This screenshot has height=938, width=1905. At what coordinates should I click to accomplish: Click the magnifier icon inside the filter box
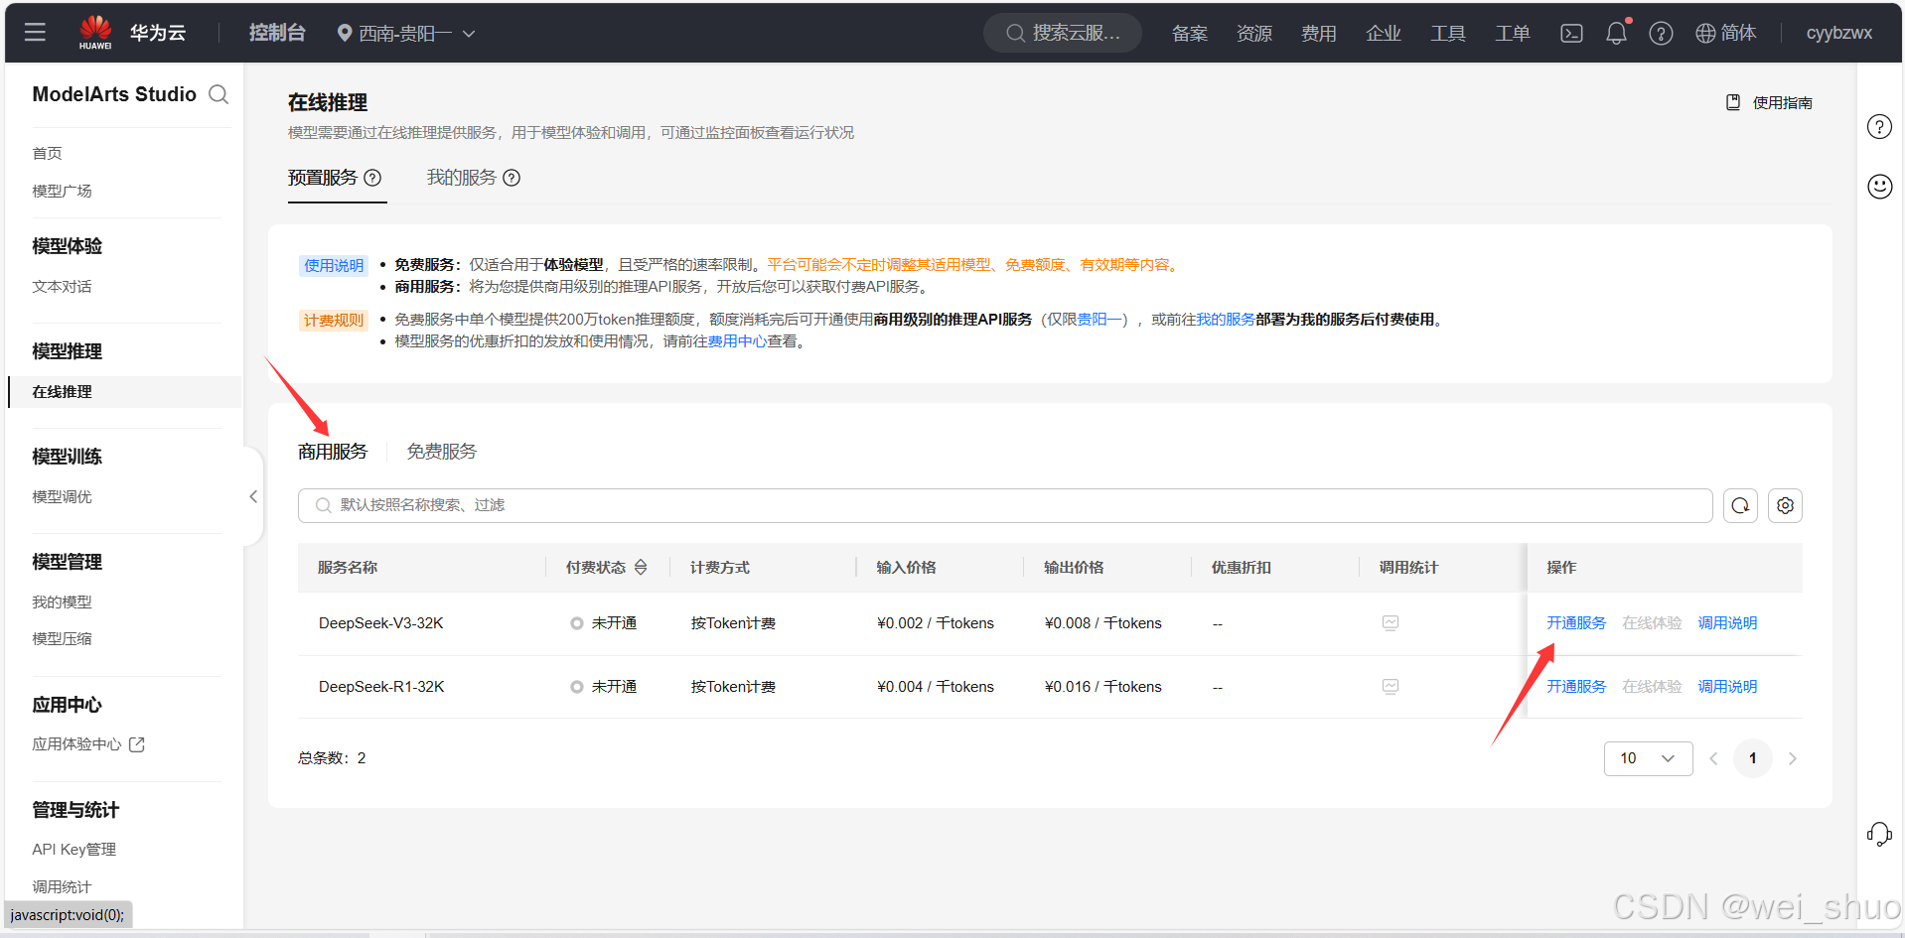323,505
